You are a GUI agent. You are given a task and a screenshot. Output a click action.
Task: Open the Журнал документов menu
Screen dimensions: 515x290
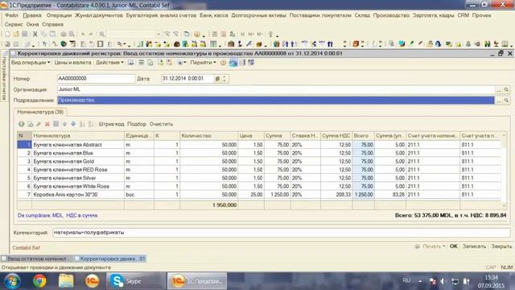(x=98, y=15)
